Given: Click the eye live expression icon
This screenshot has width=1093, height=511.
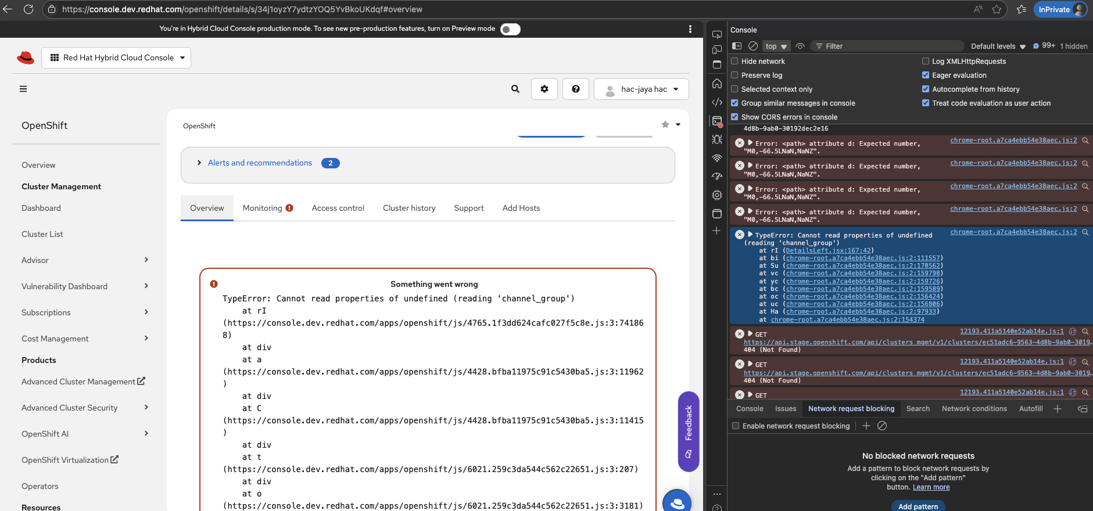Looking at the screenshot, I should (800, 46).
